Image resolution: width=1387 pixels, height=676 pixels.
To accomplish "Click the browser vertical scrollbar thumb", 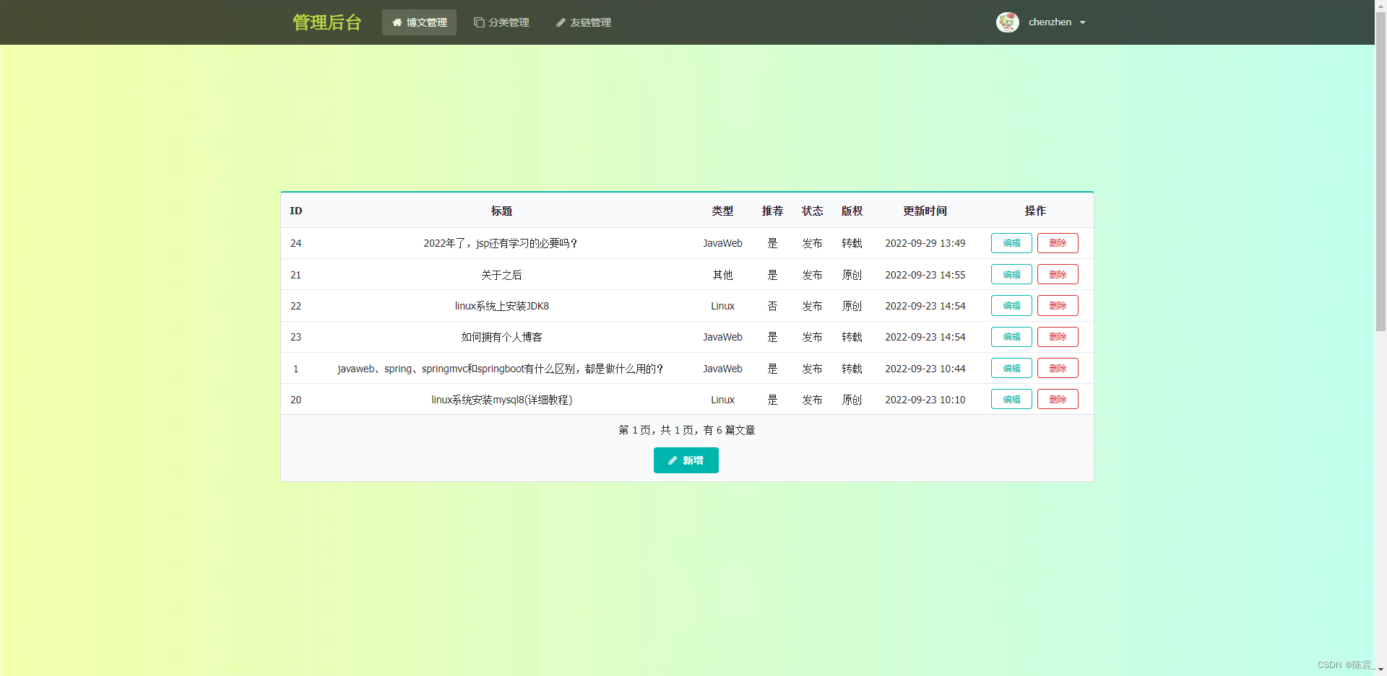I will (x=1380, y=170).
